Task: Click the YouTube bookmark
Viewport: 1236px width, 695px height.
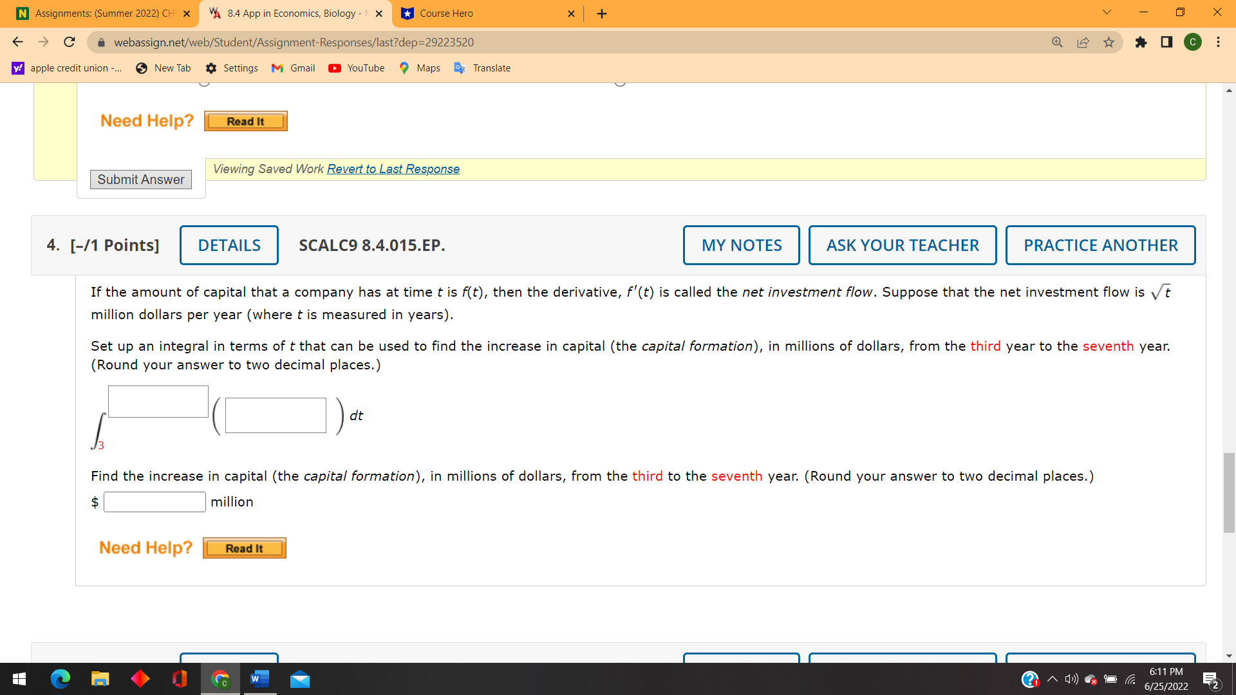Action: 356,68
